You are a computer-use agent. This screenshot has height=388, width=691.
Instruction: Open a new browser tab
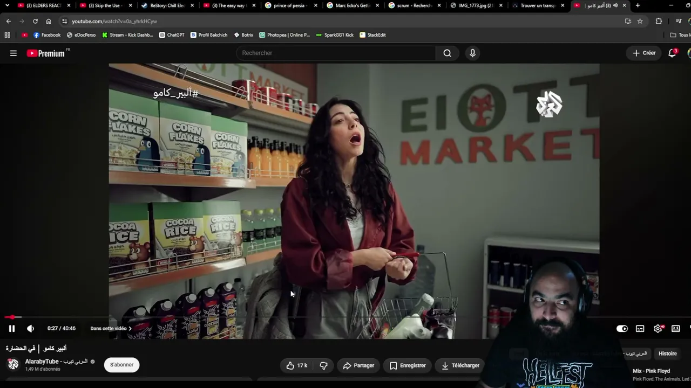[x=638, y=5]
